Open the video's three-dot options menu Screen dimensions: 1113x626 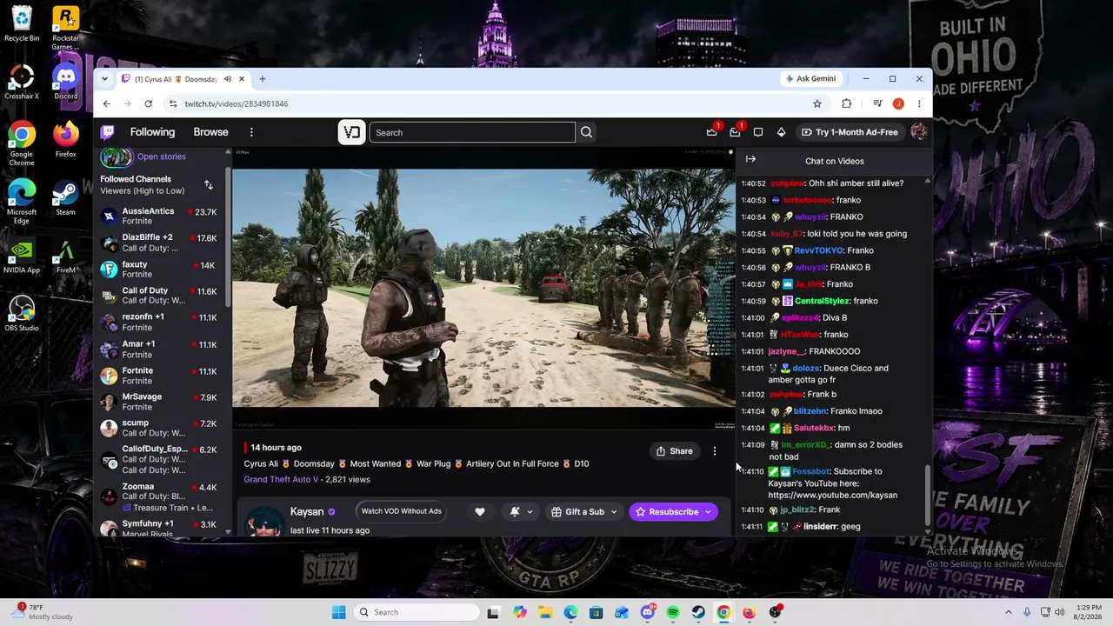point(715,451)
